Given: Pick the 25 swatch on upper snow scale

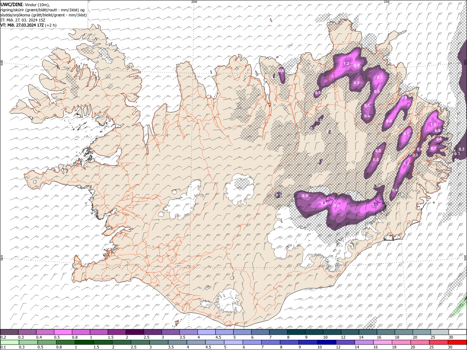Looking at the screenshot, I should [x=440, y=332].
